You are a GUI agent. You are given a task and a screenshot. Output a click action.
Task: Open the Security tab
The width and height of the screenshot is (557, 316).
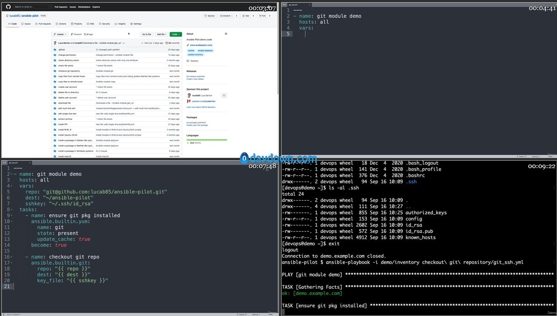tap(105, 24)
